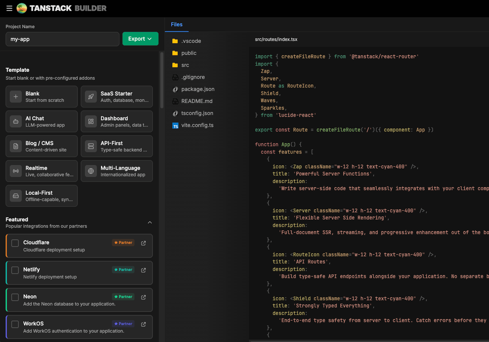Open WorkOS external link icon
The image size is (489, 342).
(x=143, y=324)
